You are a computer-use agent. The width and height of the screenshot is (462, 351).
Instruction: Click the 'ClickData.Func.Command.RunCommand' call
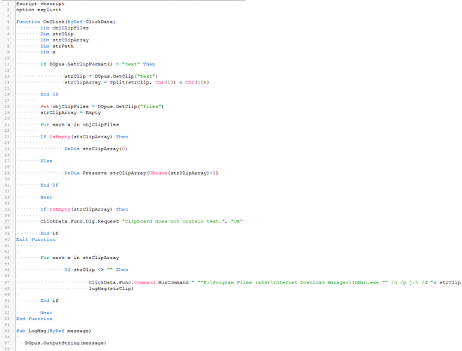coord(138,282)
